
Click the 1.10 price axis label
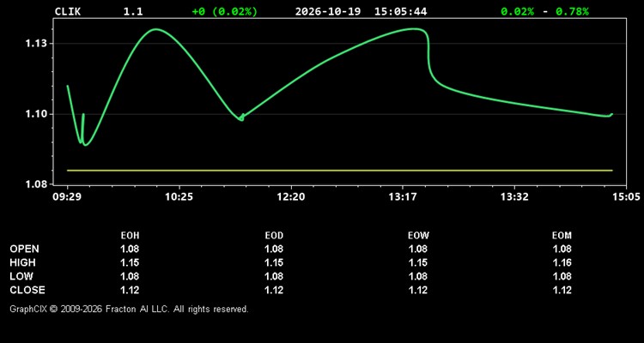click(x=36, y=114)
